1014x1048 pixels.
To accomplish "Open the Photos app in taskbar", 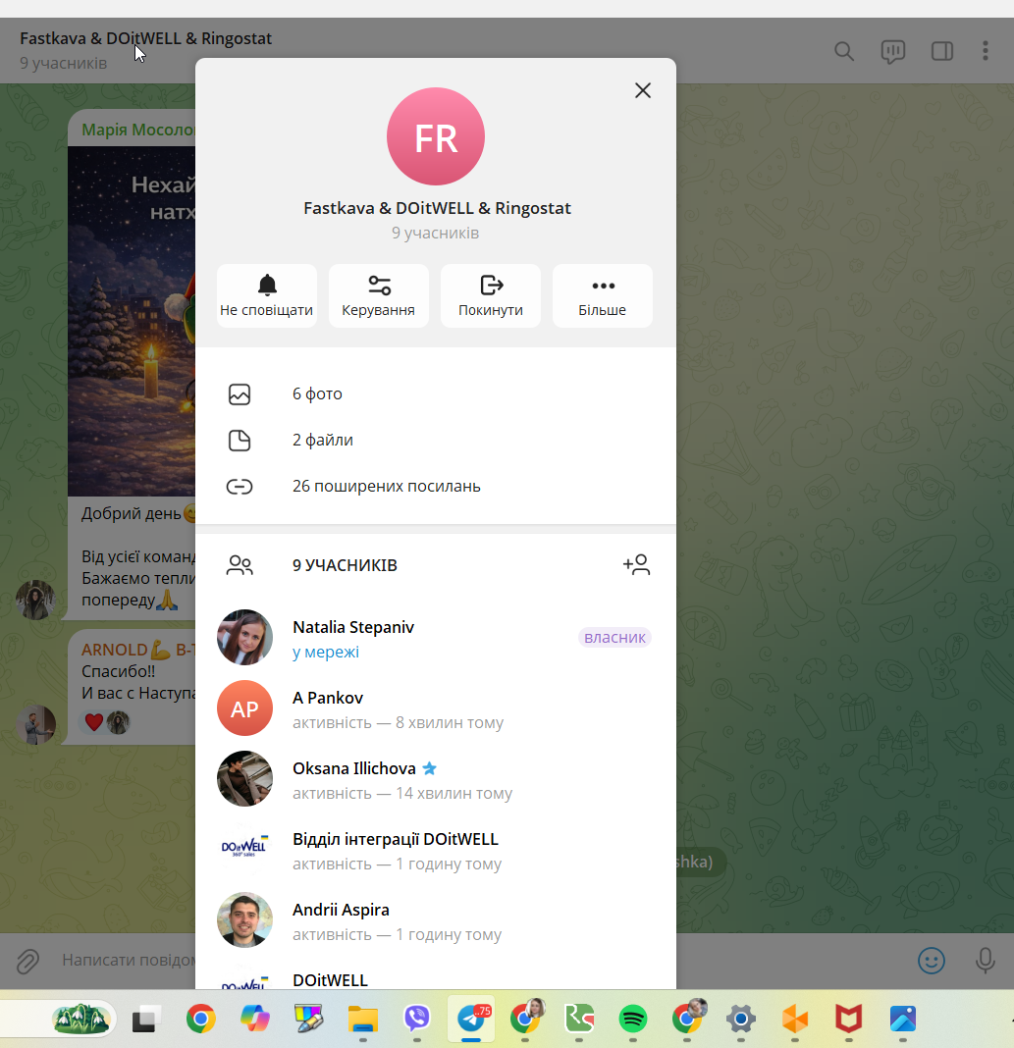I will point(902,1019).
